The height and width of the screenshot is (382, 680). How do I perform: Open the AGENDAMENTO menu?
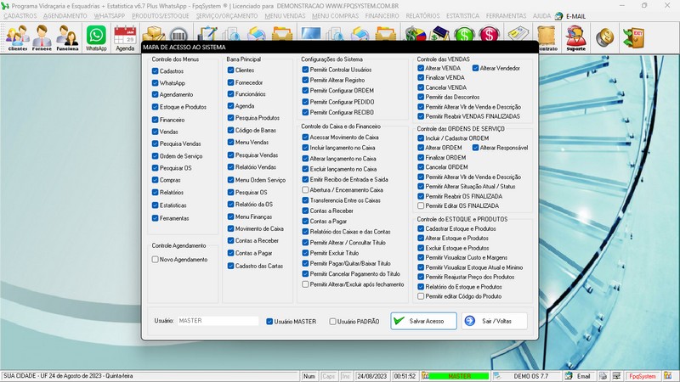click(65, 15)
